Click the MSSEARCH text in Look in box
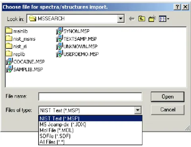The width and height of the screenshot is (191, 147). click(x=51, y=19)
